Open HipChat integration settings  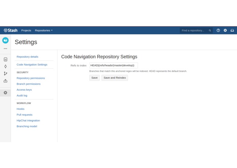[28, 120]
